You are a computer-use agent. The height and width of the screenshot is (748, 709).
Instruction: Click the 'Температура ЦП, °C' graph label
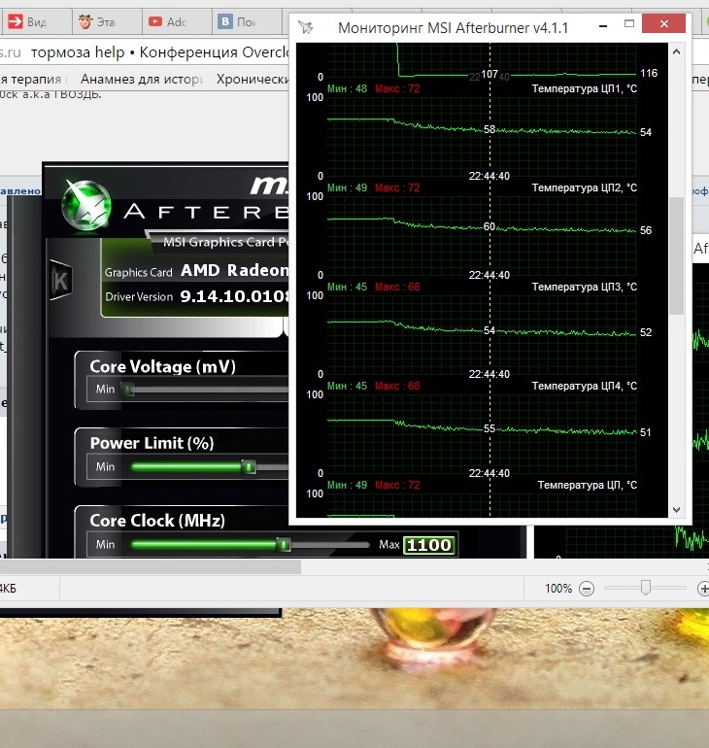[x=587, y=485]
